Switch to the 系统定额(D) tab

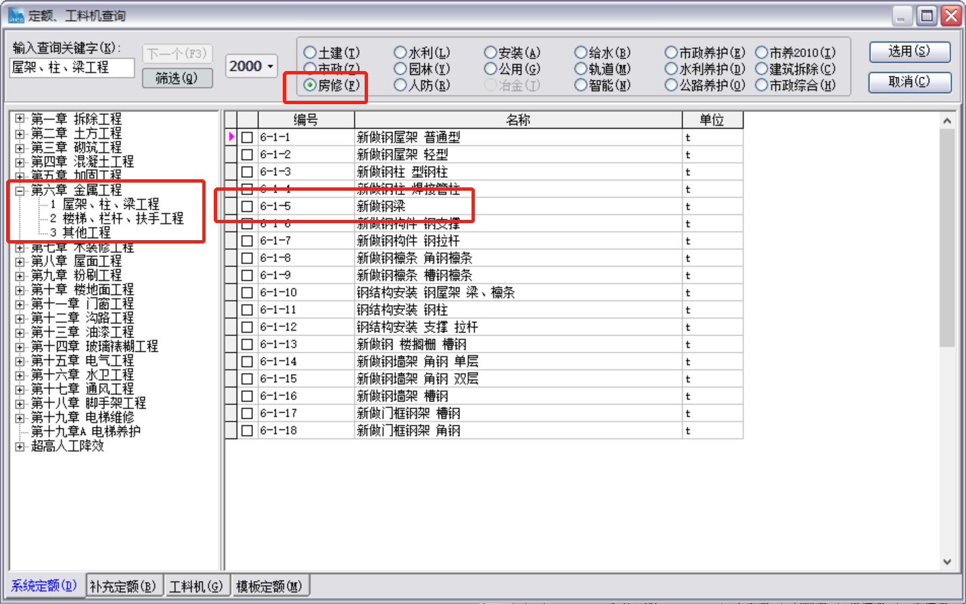pos(44,585)
